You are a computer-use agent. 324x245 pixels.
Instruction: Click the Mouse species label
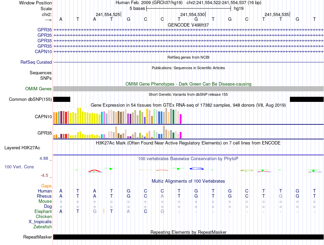[45, 201]
